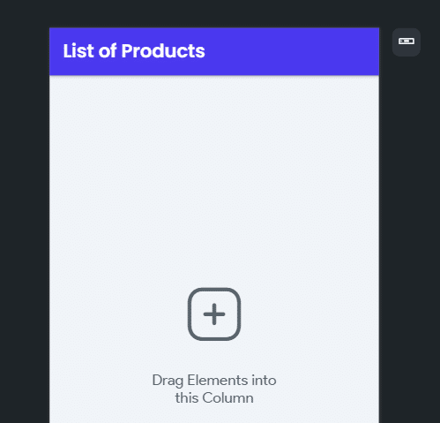The width and height of the screenshot is (440, 423).
Task: Click the rounded square outline around the plus
Action: (214, 314)
